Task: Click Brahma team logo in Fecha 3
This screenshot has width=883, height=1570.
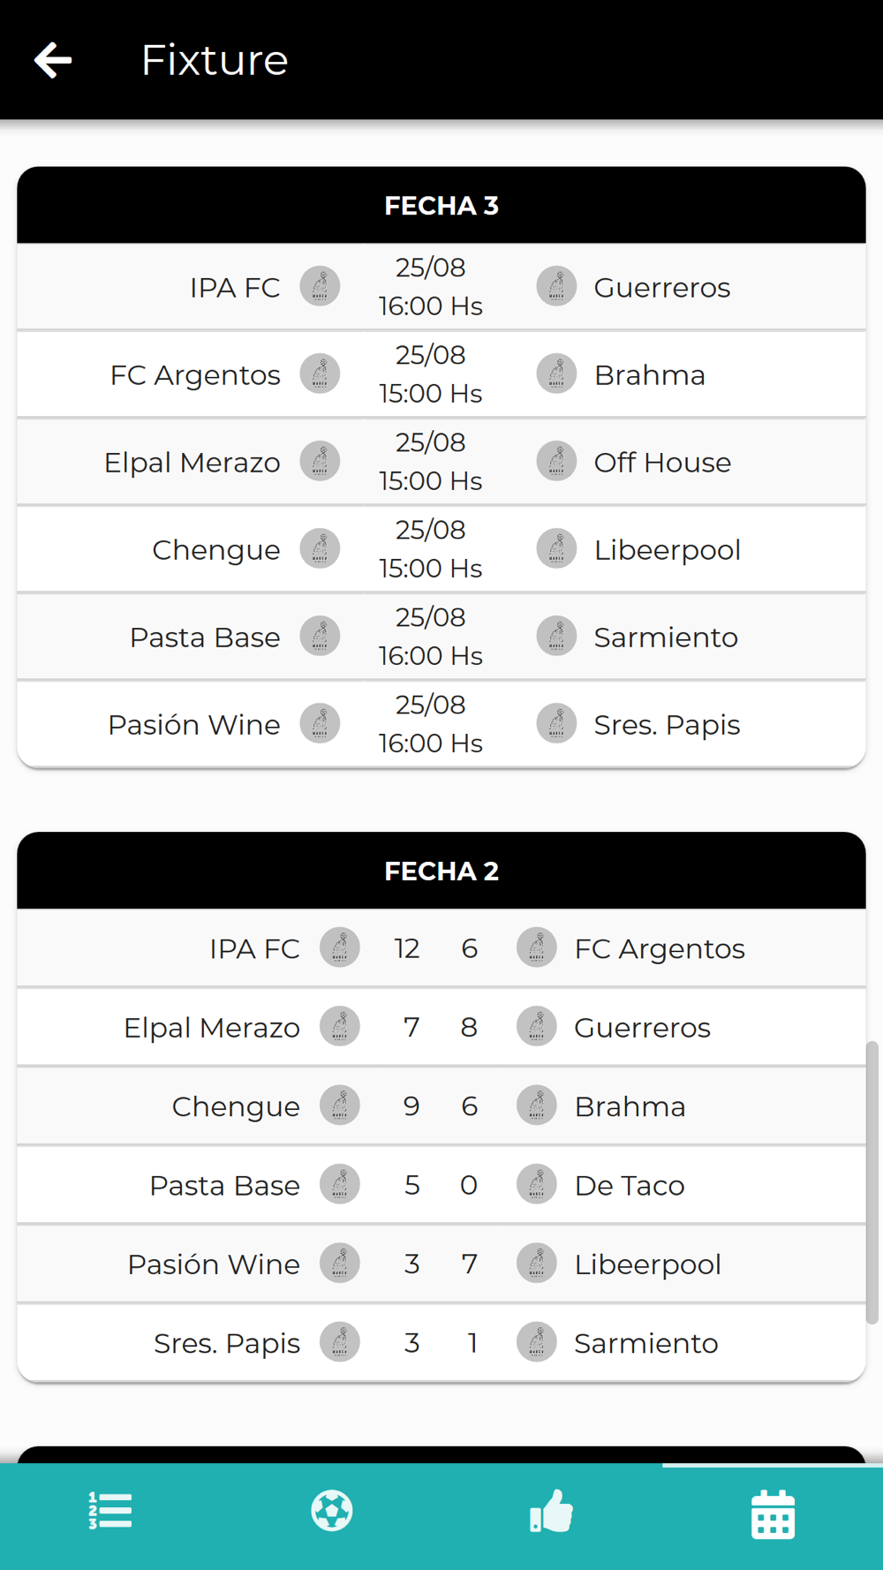Action: 556,374
